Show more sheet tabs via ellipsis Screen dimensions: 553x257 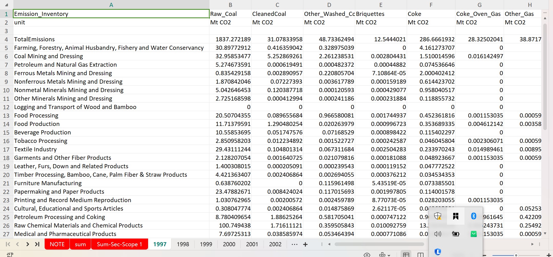(x=295, y=244)
